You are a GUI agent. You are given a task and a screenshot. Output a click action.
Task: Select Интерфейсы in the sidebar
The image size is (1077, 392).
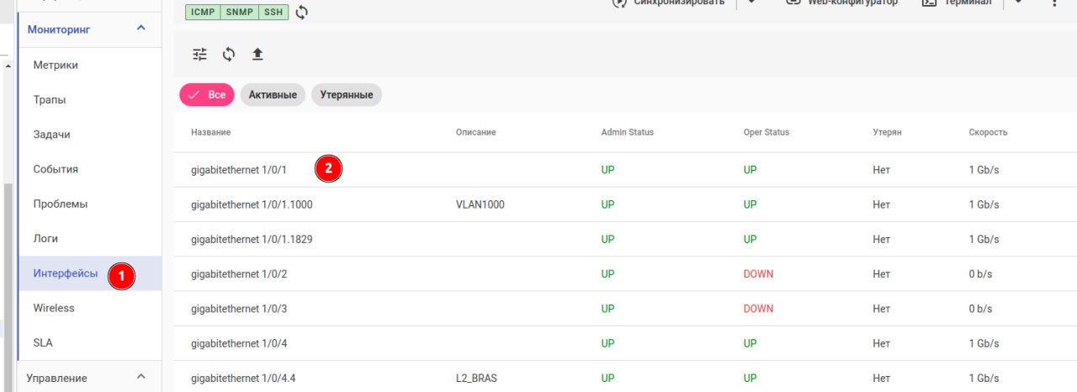coord(89,273)
